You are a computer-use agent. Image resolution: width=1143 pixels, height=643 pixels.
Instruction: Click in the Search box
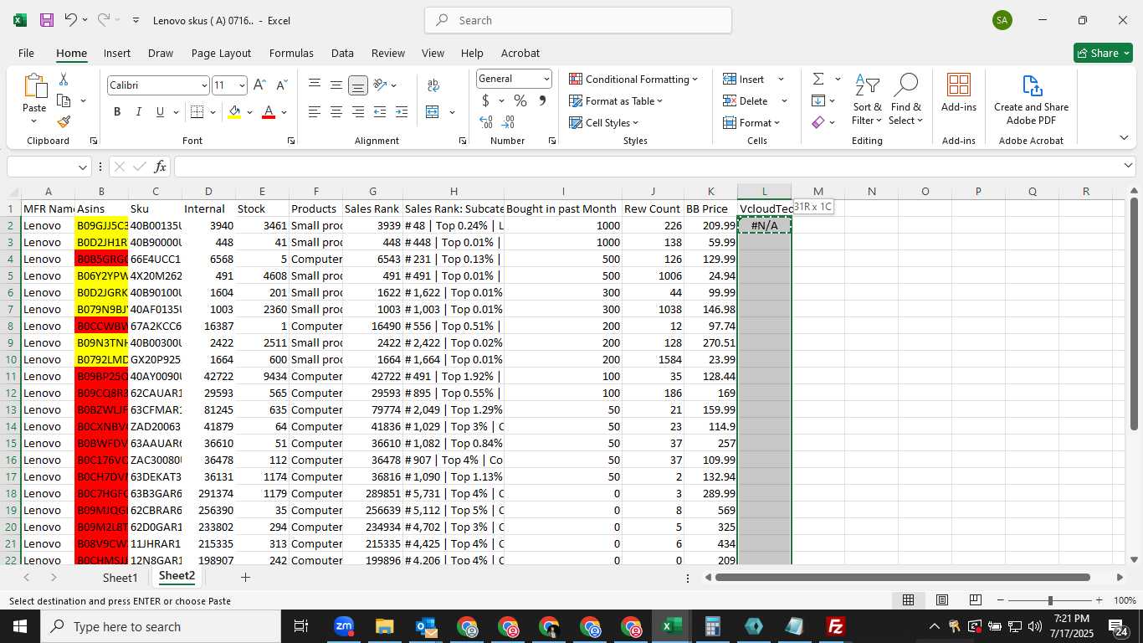(578, 20)
